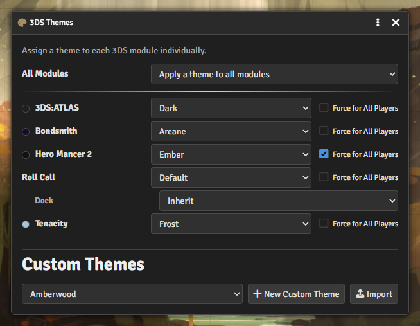This screenshot has height=326, width=420.
Task: Open the Hero Mancer 2 theme dropdown showing Ember
Action: click(231, 154)
